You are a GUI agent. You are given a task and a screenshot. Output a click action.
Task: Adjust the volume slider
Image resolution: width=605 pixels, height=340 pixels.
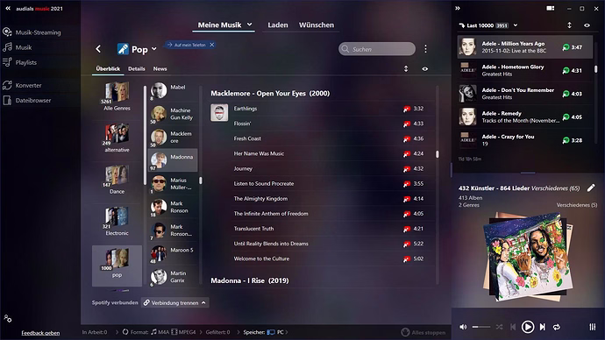[x=481, y=327]
